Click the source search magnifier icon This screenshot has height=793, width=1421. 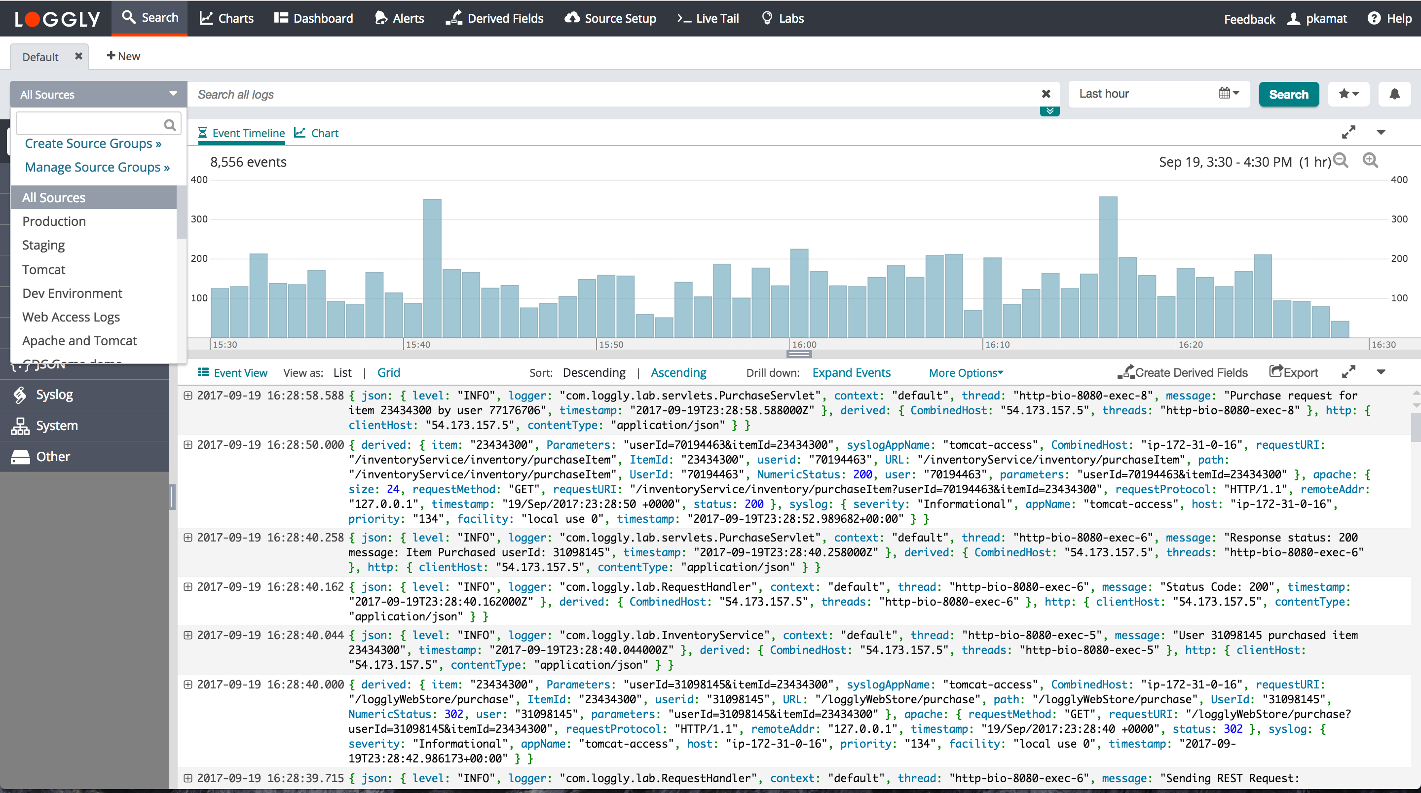(x=169, y=125)
